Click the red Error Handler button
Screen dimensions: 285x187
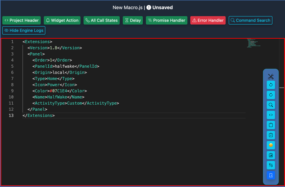tap(208, 21)
